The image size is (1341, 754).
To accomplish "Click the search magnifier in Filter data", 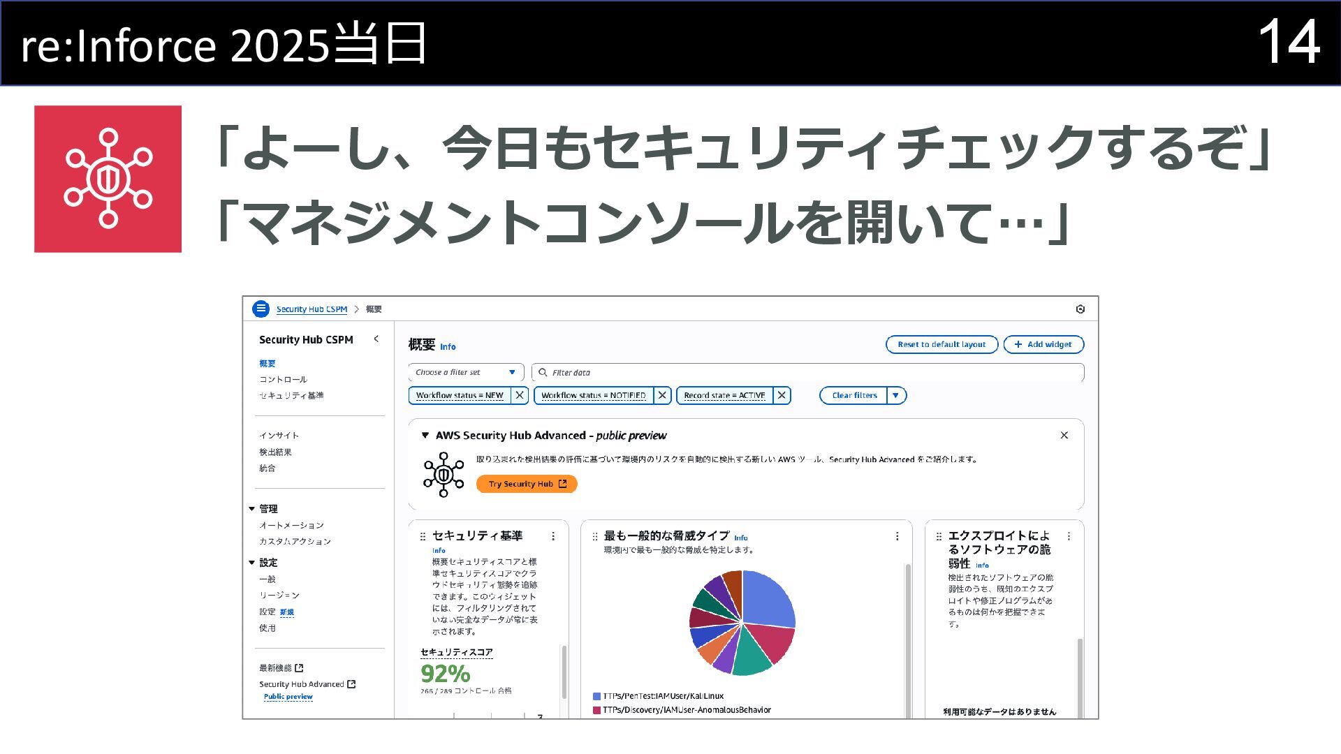I will (x=543, y=372).
